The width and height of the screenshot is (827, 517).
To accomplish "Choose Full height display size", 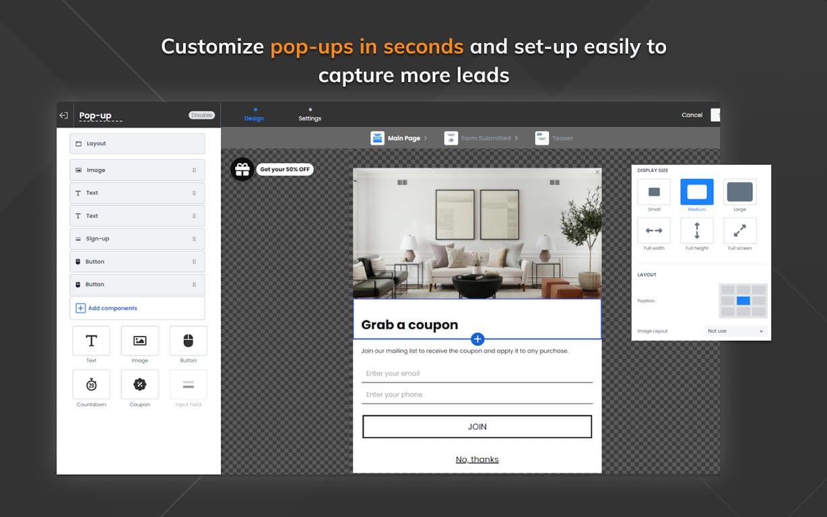I will (697, 230).
